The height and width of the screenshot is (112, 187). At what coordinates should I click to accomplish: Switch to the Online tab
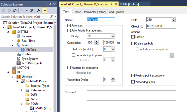pyautogui.click(x=77, y=12)
